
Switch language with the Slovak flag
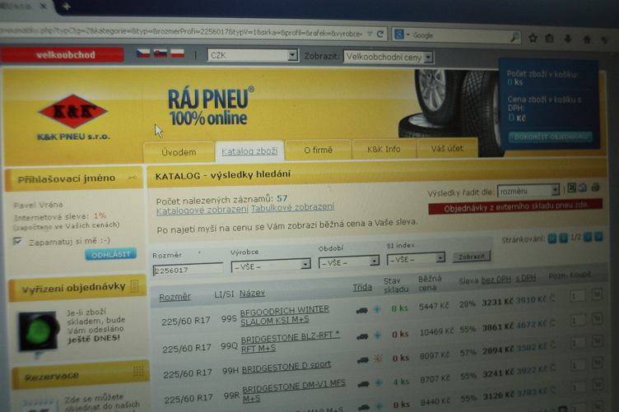point(160,53)
